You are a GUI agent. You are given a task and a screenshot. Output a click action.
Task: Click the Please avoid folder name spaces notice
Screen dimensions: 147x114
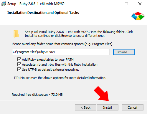point(62,44)
